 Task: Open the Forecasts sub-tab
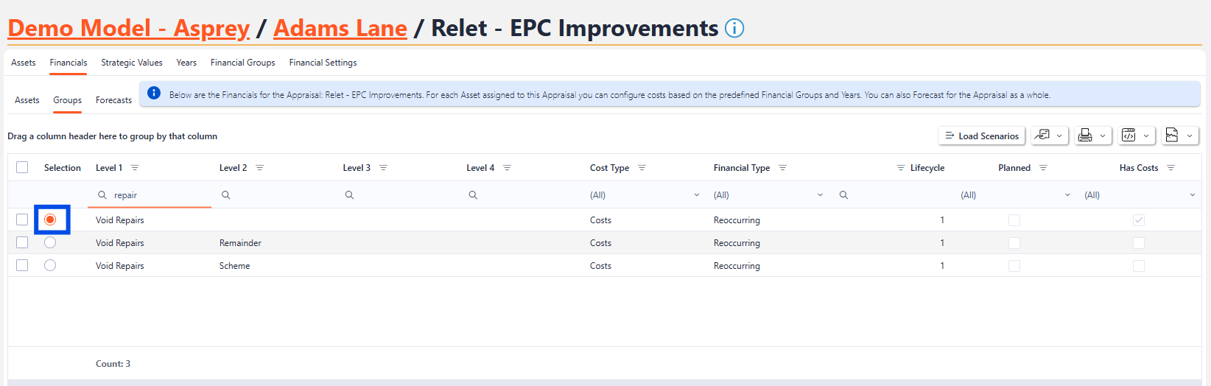click(113, 100)
